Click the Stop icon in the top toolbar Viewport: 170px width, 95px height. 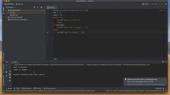coord(162,4)
